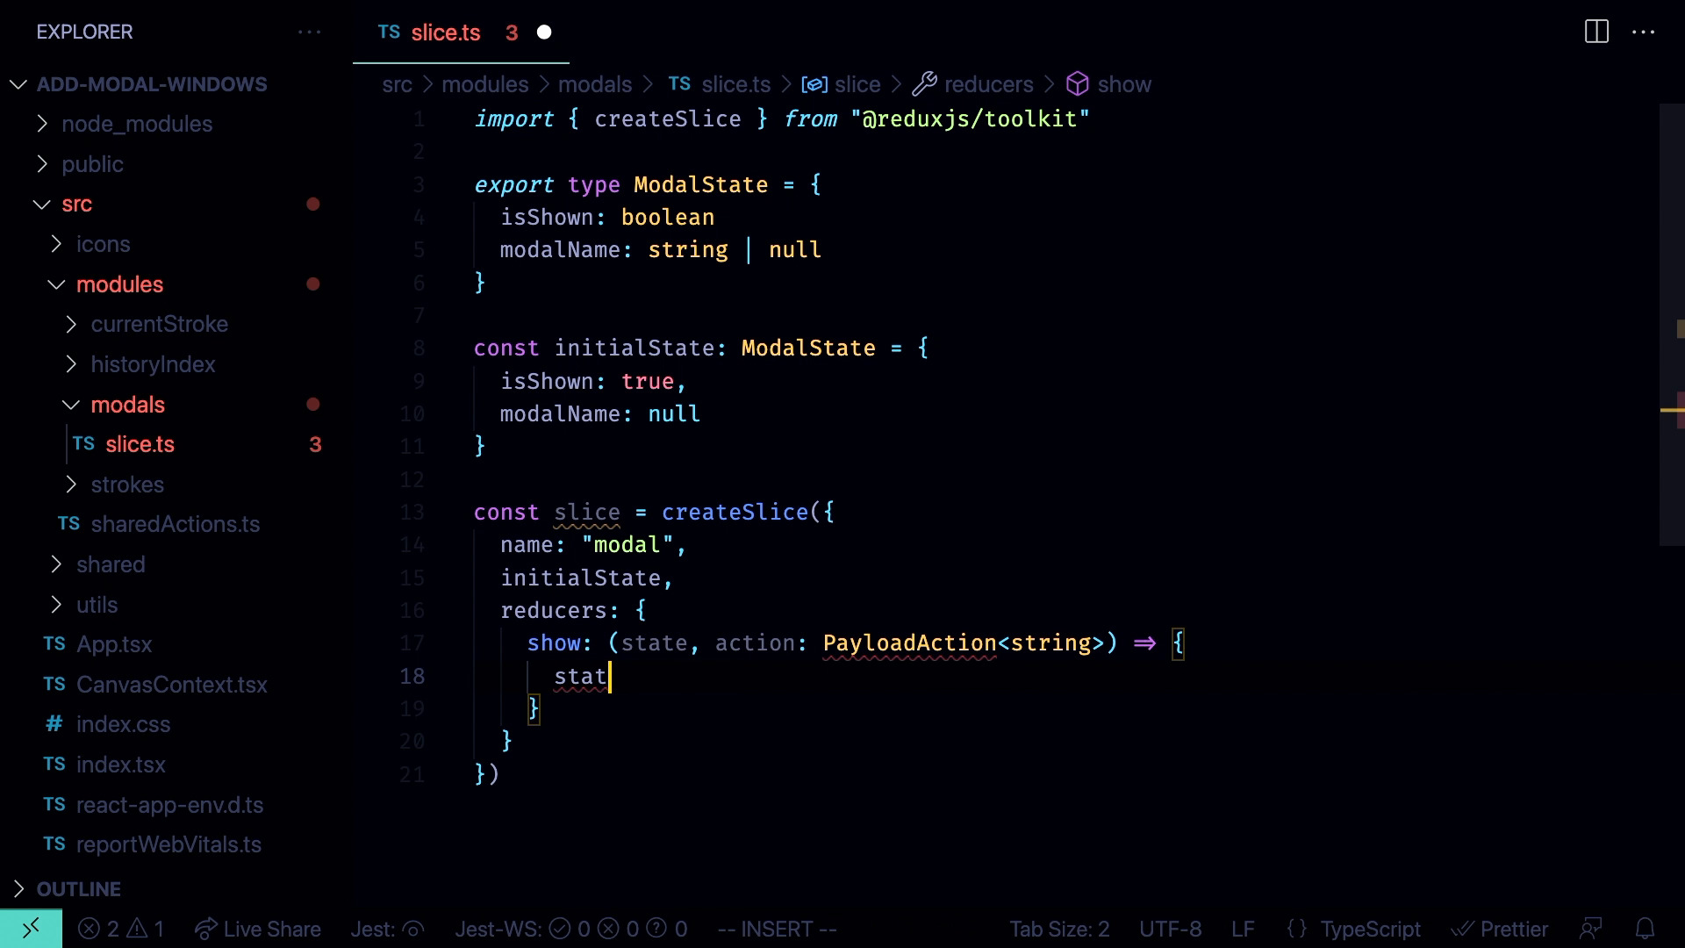Click the Jest status icon
Screen dimensions: 1685x948
pos(386,929)
